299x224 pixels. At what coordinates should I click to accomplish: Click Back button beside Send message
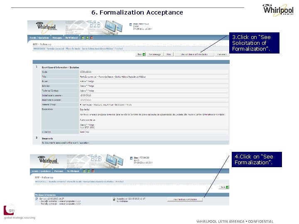tap(141, 54)
